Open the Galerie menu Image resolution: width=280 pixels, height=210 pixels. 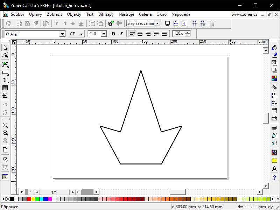pos(145,14)
